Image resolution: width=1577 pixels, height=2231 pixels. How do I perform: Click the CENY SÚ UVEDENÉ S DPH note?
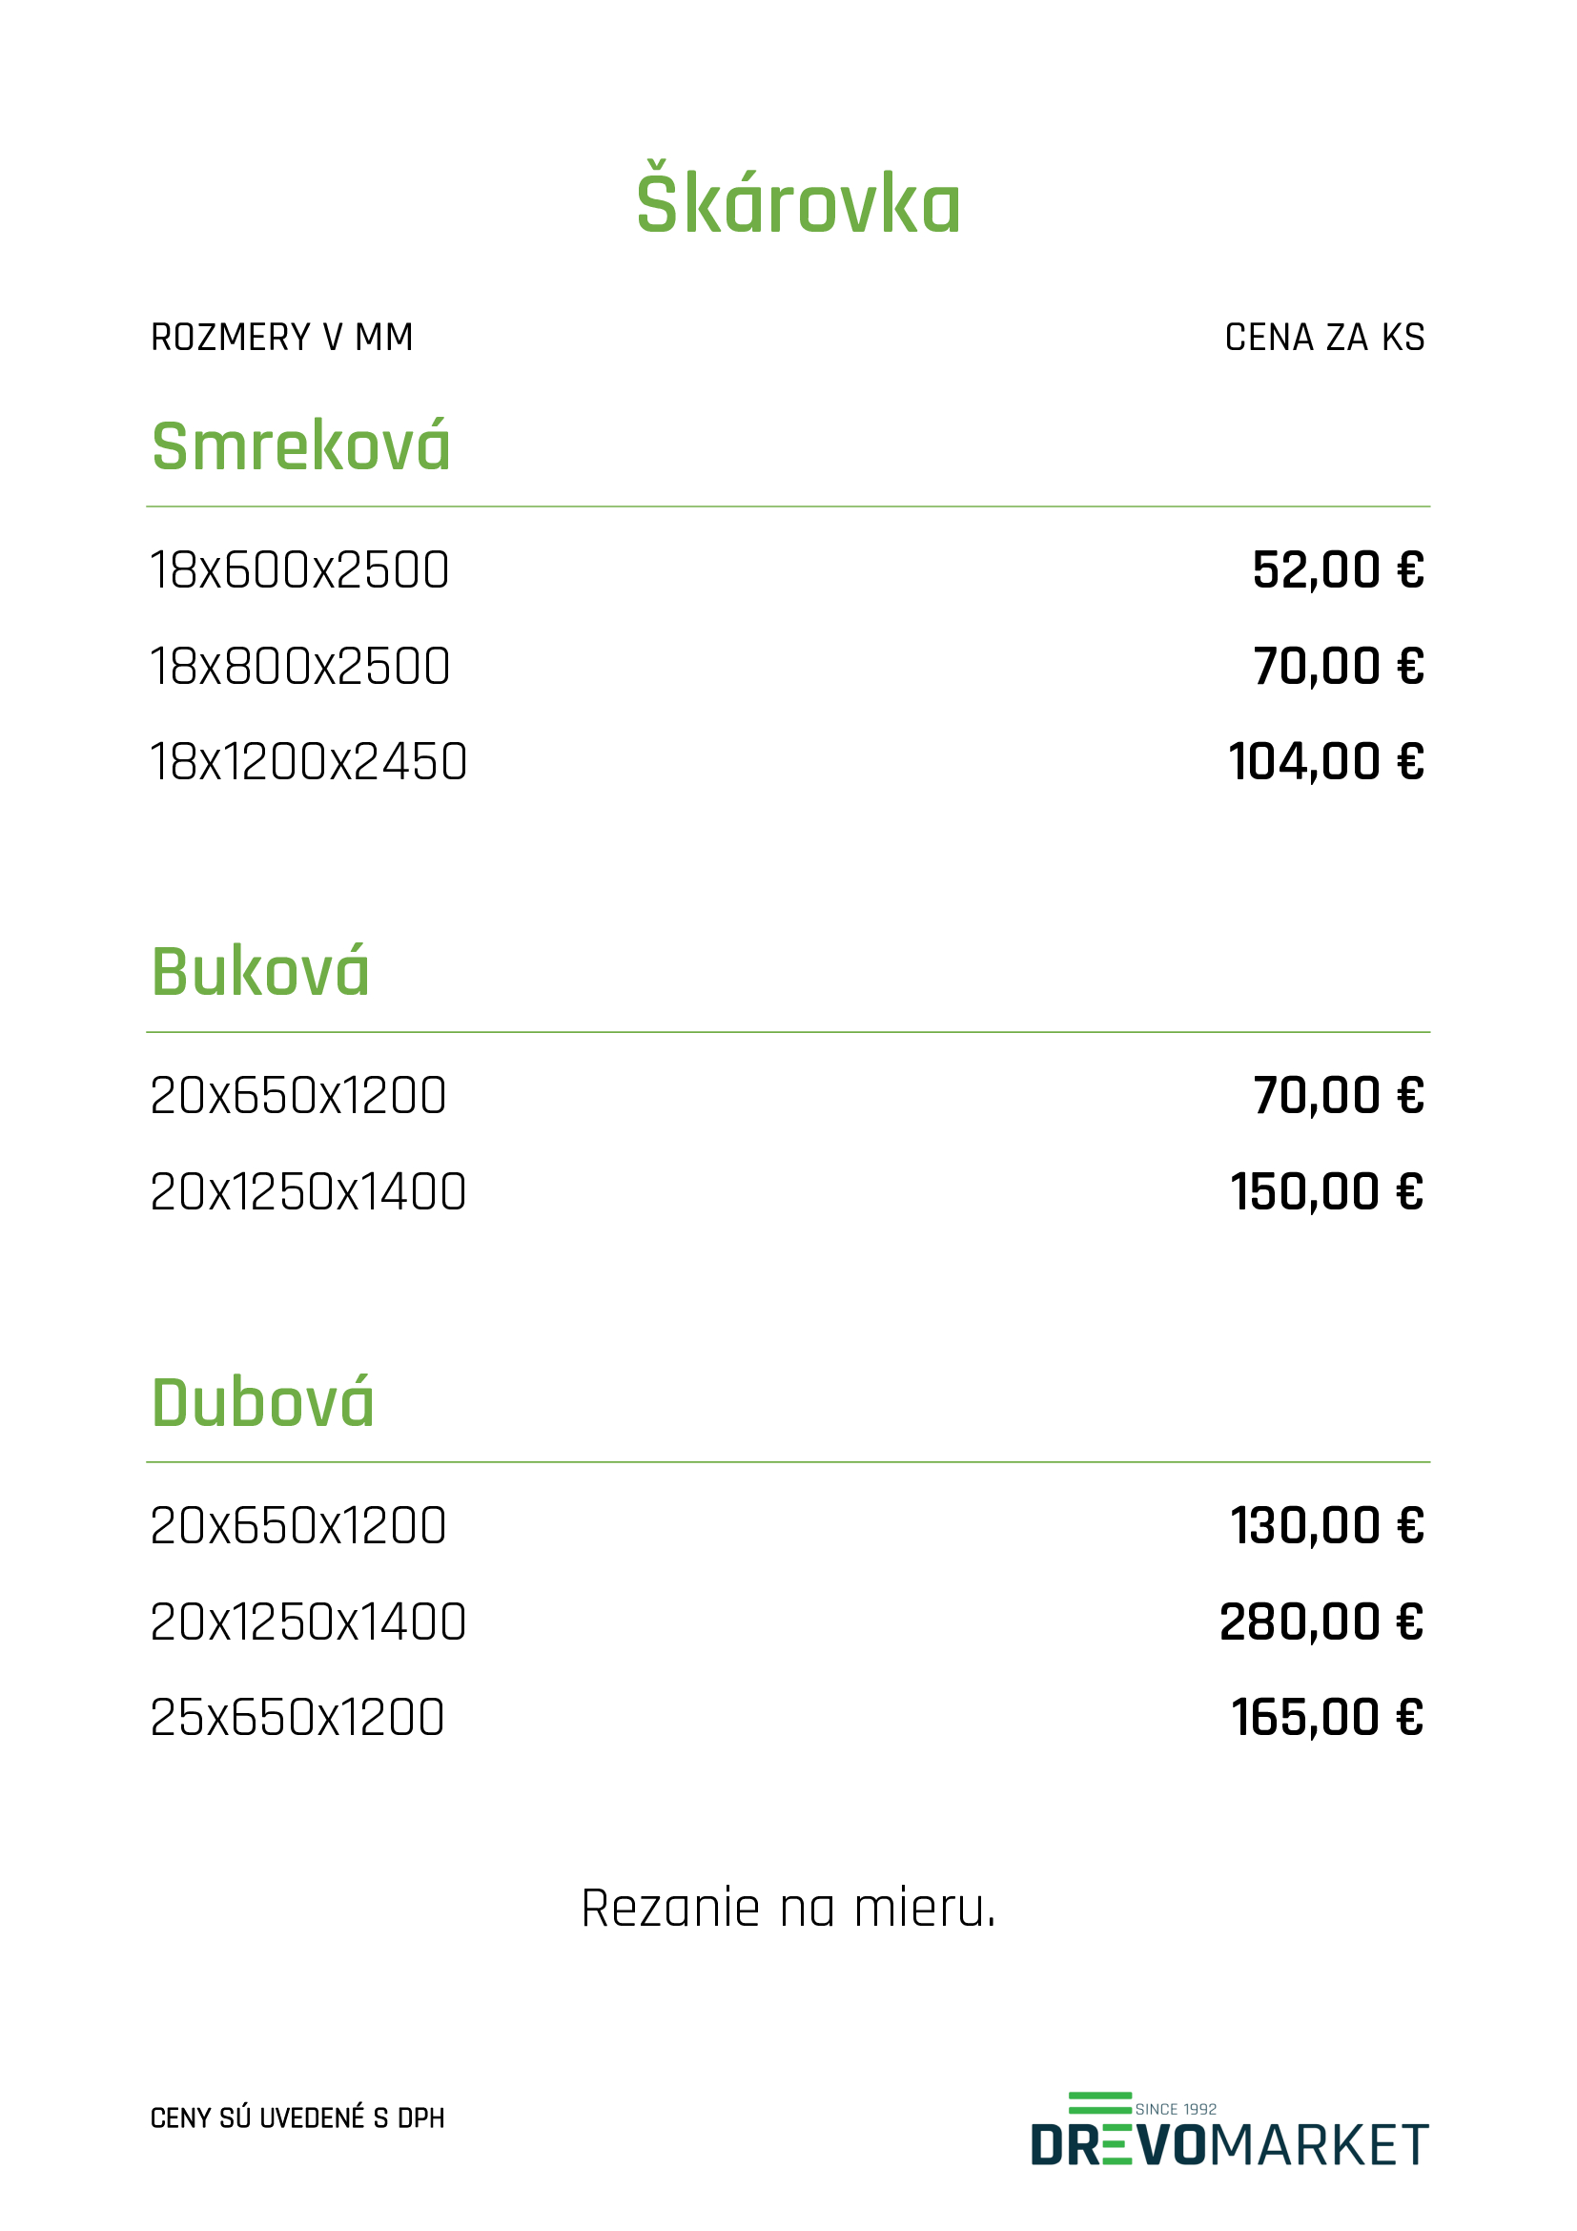click(x=297, y=2118)
